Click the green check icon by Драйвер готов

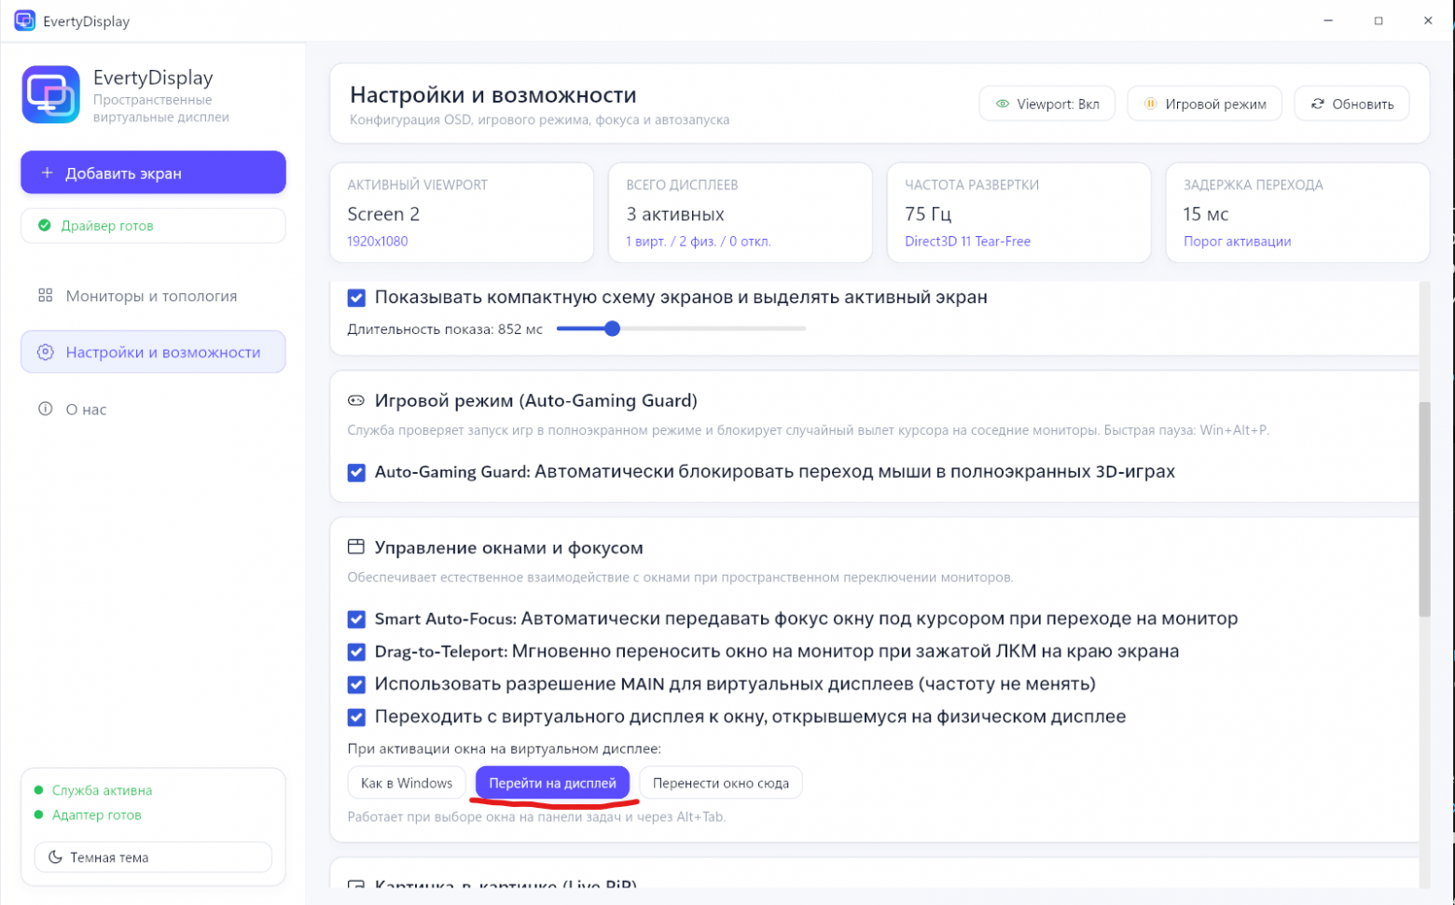(44, 225)
